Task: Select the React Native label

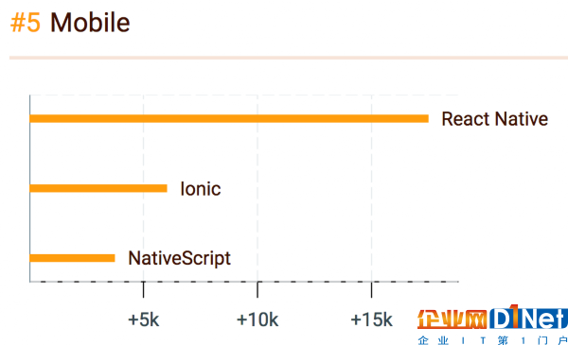Action: 494,119
